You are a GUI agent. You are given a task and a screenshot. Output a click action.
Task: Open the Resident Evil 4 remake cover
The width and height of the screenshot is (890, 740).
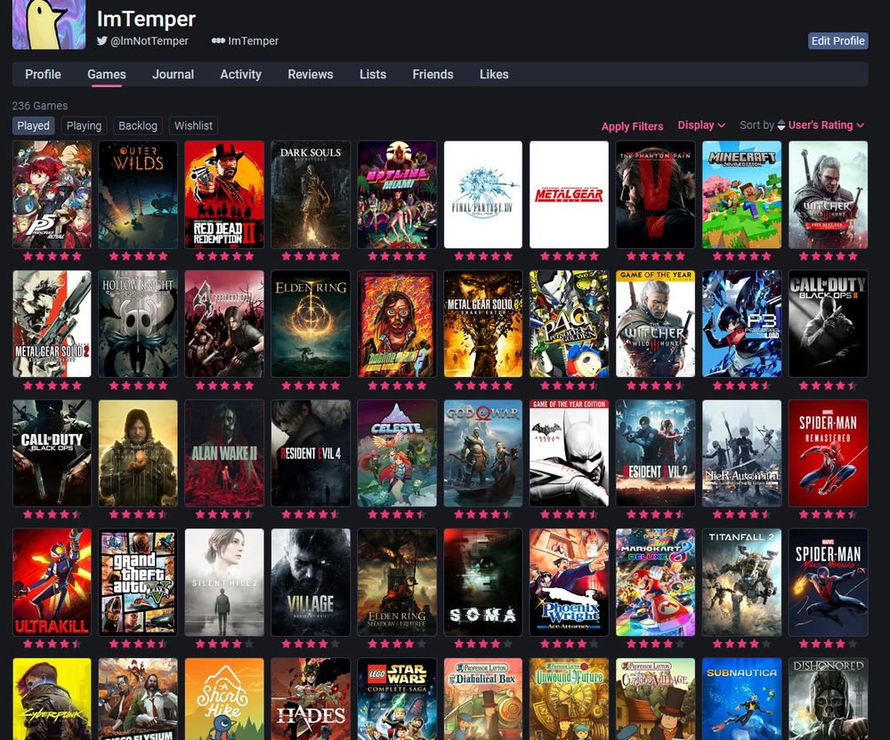pyautogui.click(x=311, y=453)
